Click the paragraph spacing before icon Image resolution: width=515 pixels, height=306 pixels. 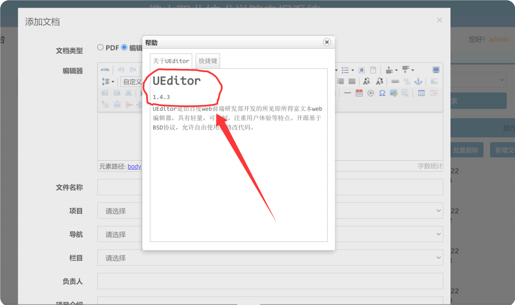(x=389, y=70)
